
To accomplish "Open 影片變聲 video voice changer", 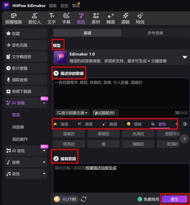I will pos(26,68).
